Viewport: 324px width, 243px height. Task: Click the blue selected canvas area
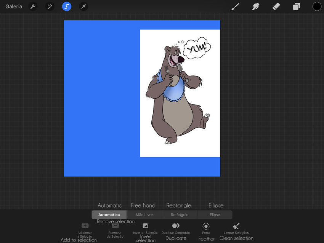click(102, 98)
